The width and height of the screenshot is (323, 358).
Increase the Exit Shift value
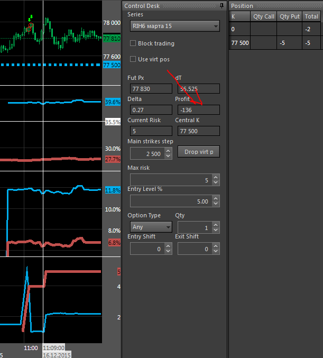pyautogui.click(x=216, y=246)
